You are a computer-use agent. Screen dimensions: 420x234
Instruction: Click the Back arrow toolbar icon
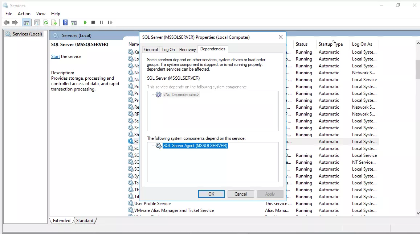7,23
